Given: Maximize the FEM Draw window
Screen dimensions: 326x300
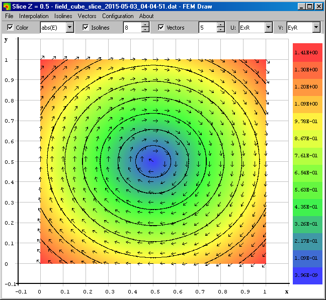Looking at the screenshot, I should (309, 7).
